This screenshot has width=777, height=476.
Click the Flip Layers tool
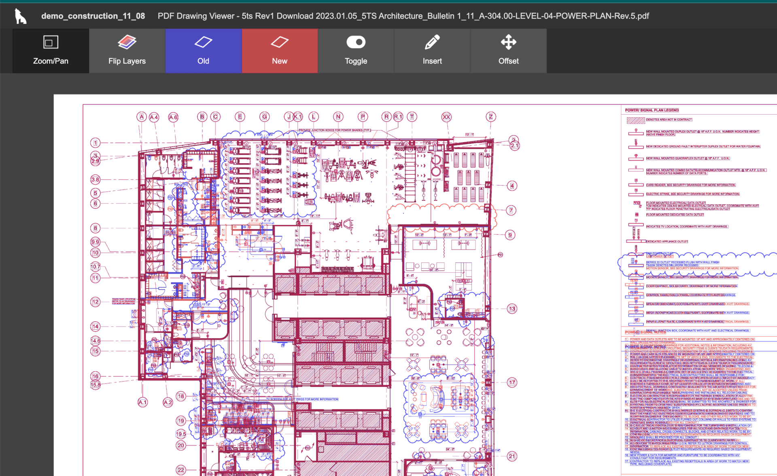[x=127, y=51]
